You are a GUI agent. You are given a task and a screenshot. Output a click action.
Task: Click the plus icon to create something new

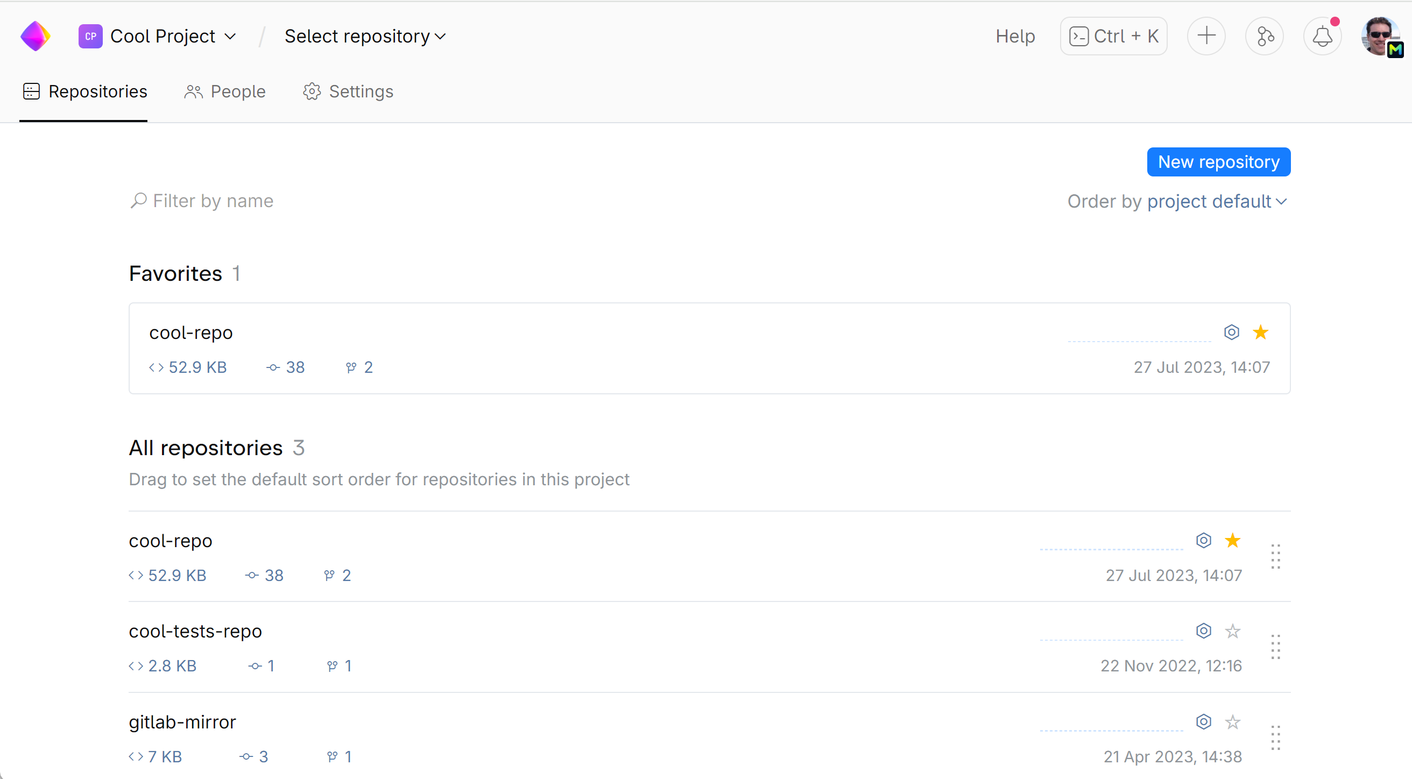point(1206,36)
